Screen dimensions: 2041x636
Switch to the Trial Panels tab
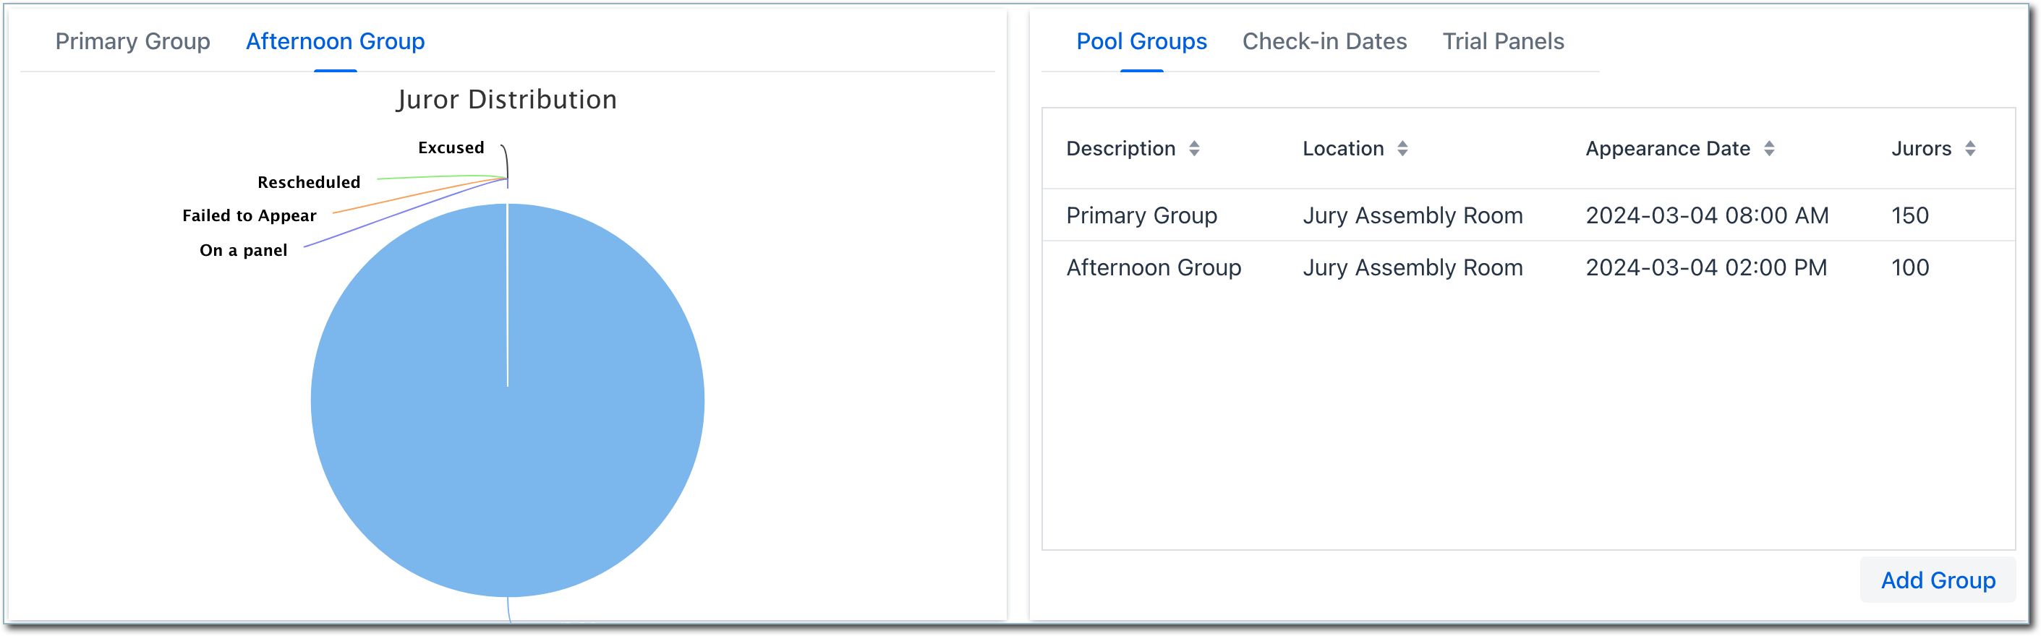point(1503,41)
